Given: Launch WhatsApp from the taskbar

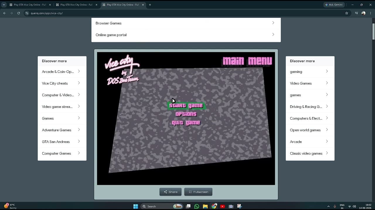Looking at the screenshot, I should coord(197,206).
